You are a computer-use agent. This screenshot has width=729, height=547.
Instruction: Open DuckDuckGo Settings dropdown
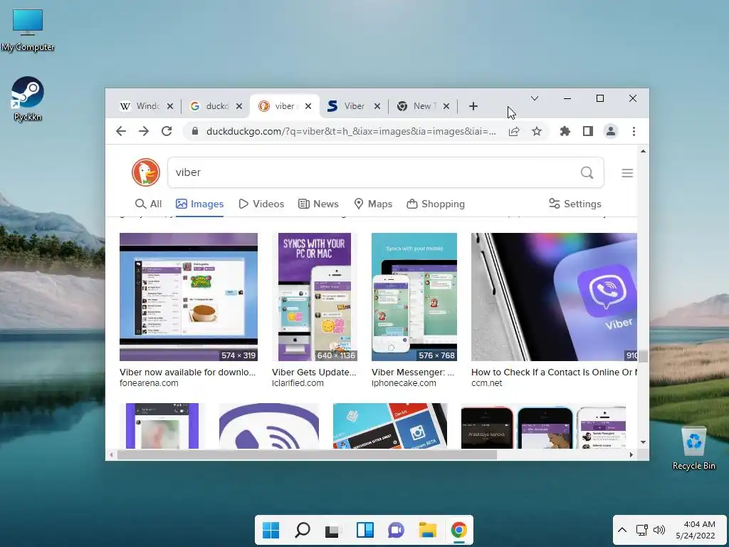(575, 204)
